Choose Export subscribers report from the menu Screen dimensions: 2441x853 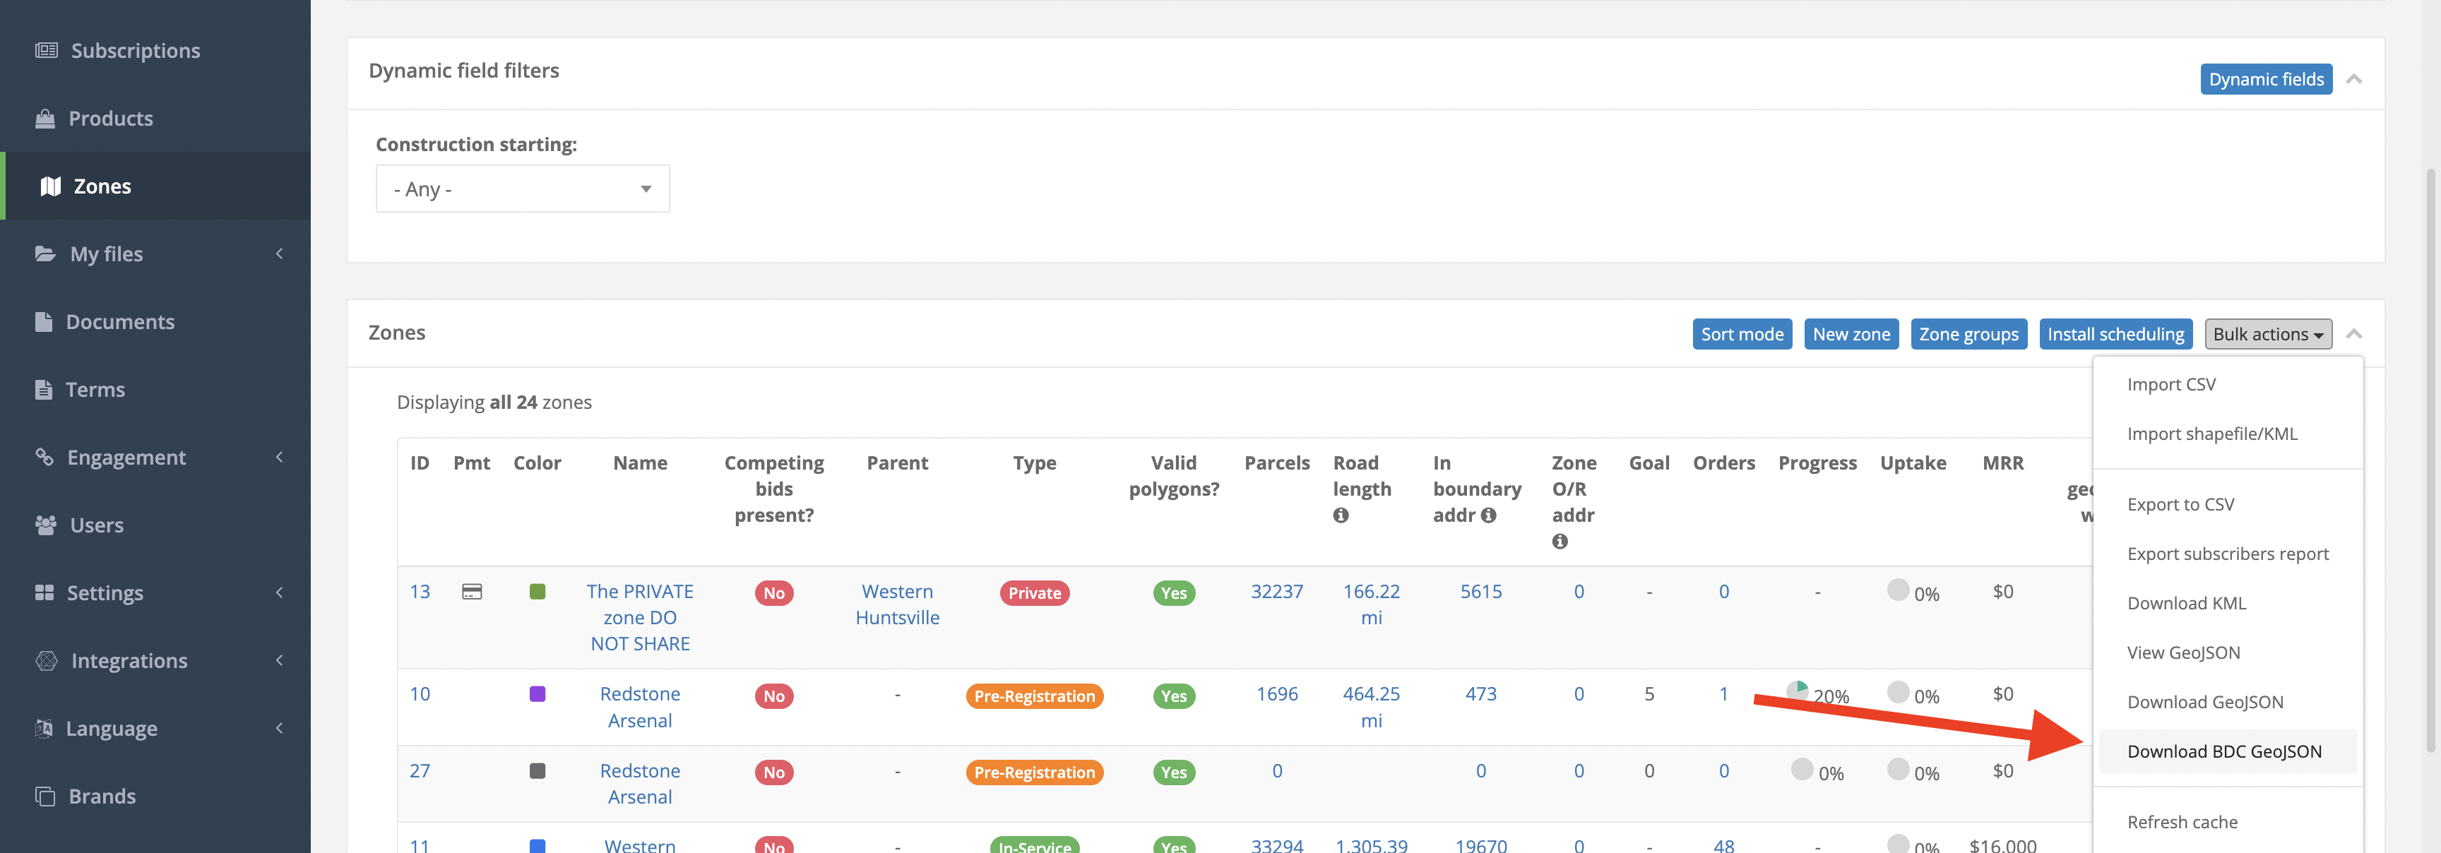pyautogui.click(x=2228, y=553)
